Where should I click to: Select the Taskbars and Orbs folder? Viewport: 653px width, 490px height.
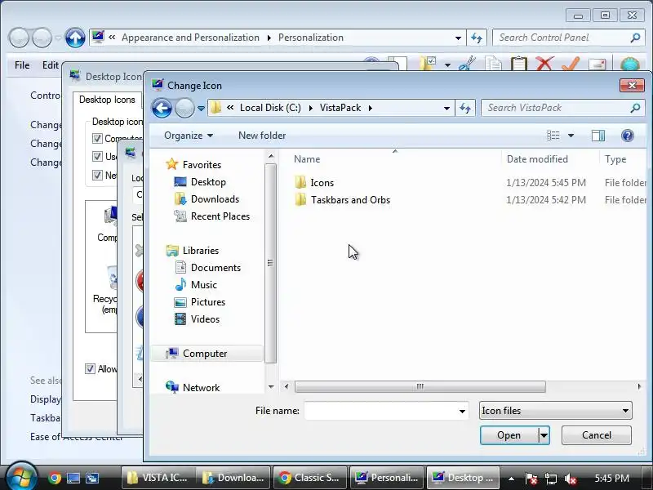coord(342,200)
